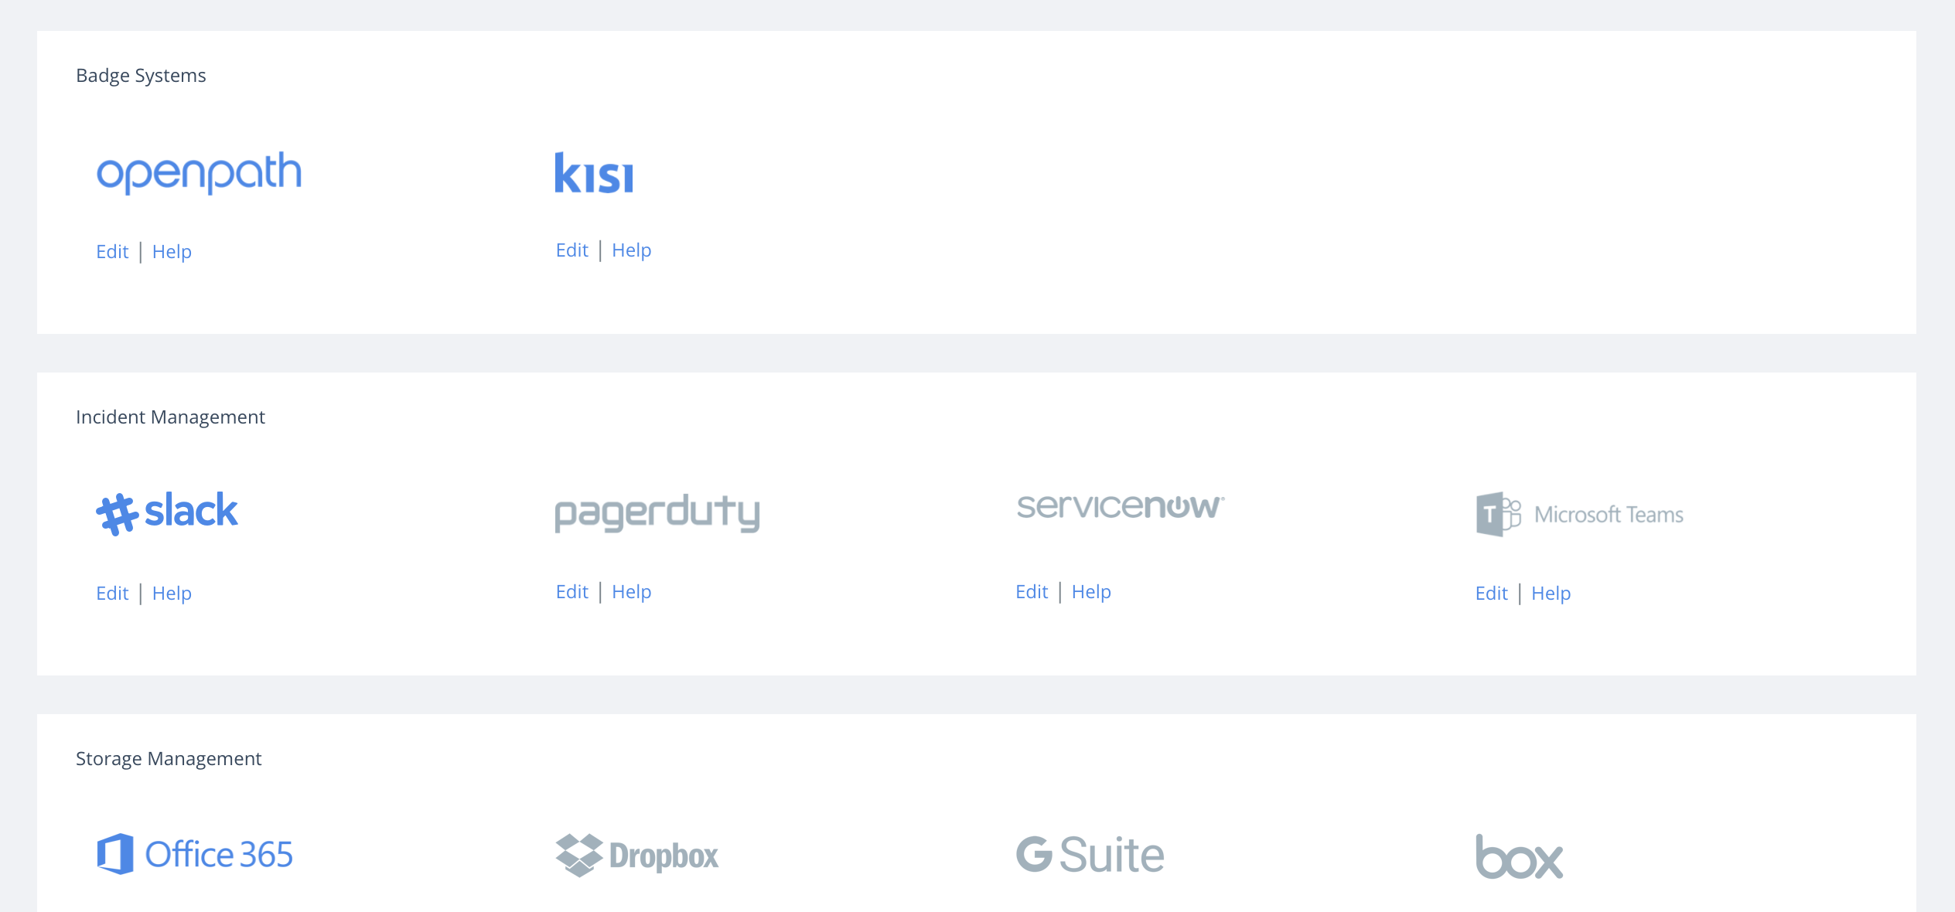Click the Kisi logo

(x=594, y=172)
